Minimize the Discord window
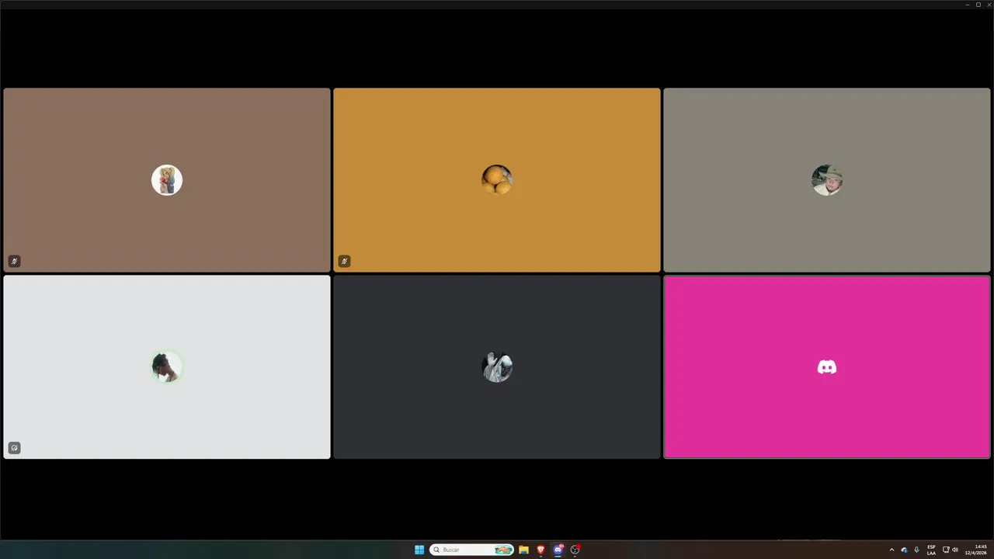 coord(967,5)
